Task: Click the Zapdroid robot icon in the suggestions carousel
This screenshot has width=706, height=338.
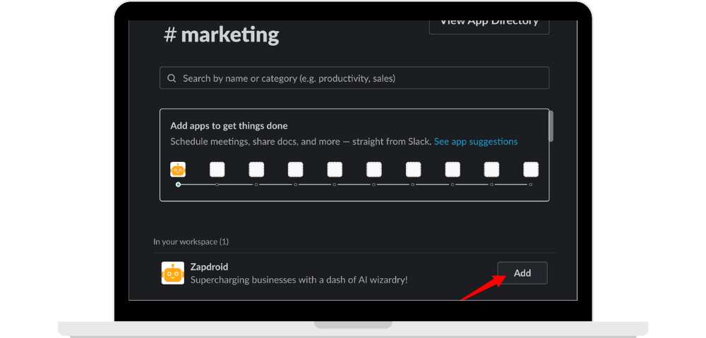Action: click(x=179, y=170)
